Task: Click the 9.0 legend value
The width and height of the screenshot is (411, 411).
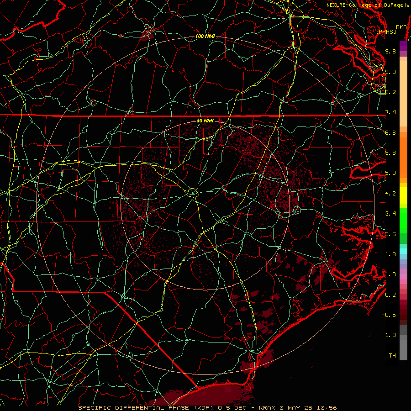Action: 390,72
